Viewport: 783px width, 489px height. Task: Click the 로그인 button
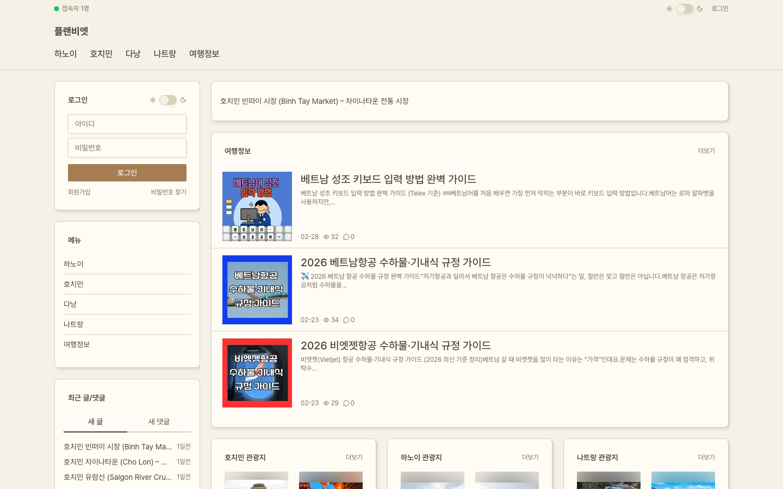pos(127,172)
